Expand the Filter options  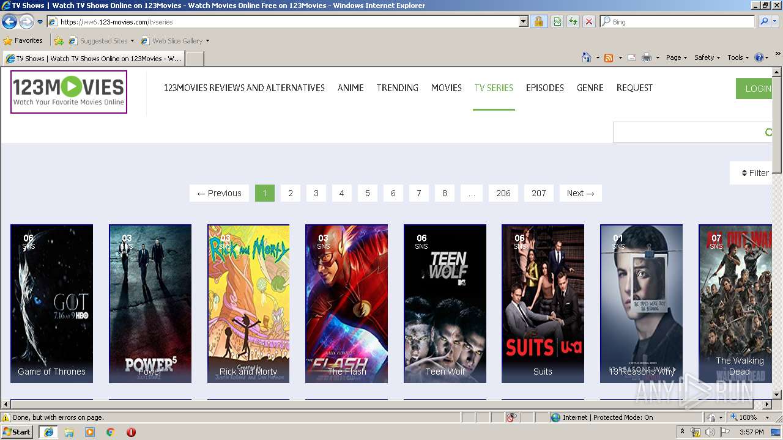752,173
